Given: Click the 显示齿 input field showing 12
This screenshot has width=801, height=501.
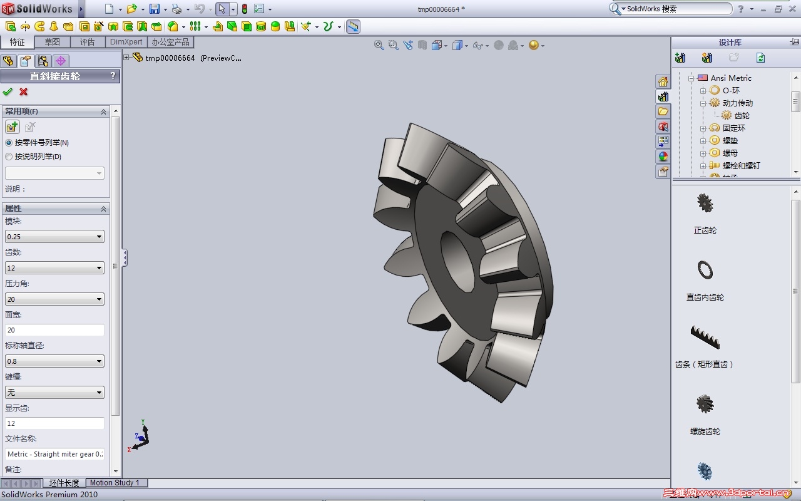Looking at the screenshot, I should [x=54, y=423].
